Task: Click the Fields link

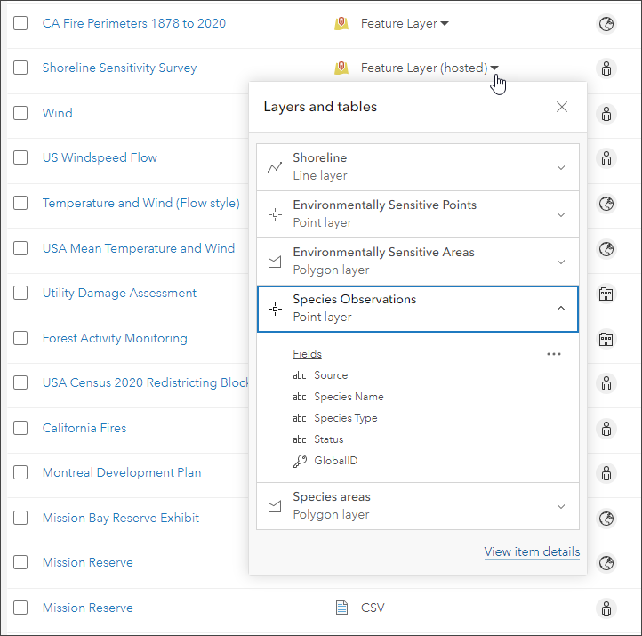Action: (x=307, y=354)
